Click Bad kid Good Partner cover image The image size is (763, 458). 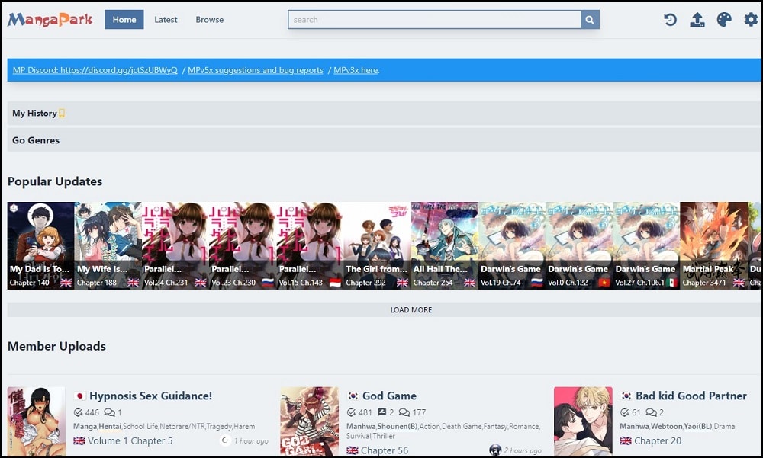coord(583,421)
